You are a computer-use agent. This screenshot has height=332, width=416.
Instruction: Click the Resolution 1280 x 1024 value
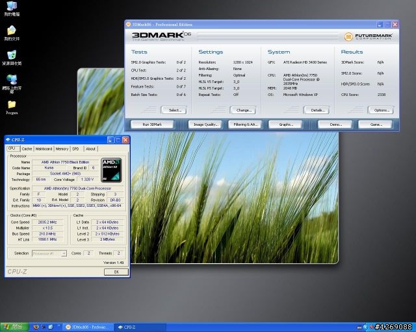click(x=242, y=62)
